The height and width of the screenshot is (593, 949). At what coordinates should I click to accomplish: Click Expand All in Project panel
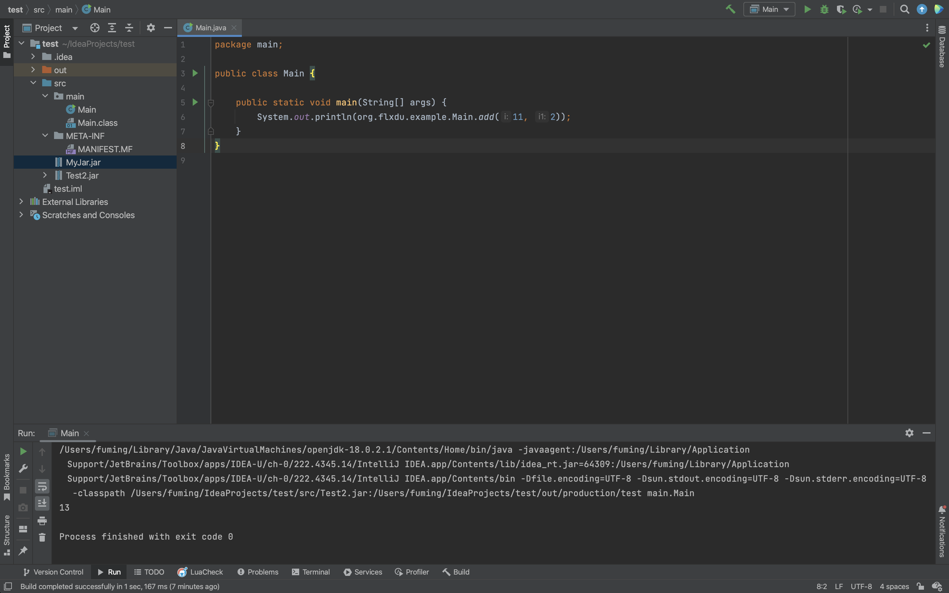coord(112,28)
